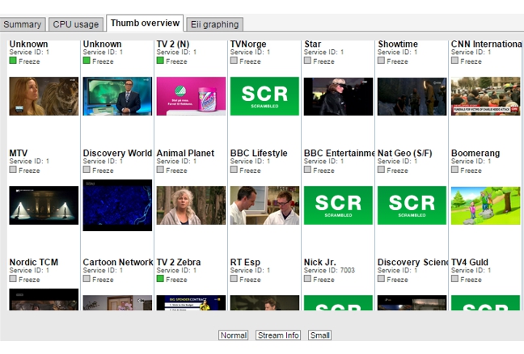
Task: Open TV4 Guld scrambled thumbnail
Action: (x=485, y=303)
